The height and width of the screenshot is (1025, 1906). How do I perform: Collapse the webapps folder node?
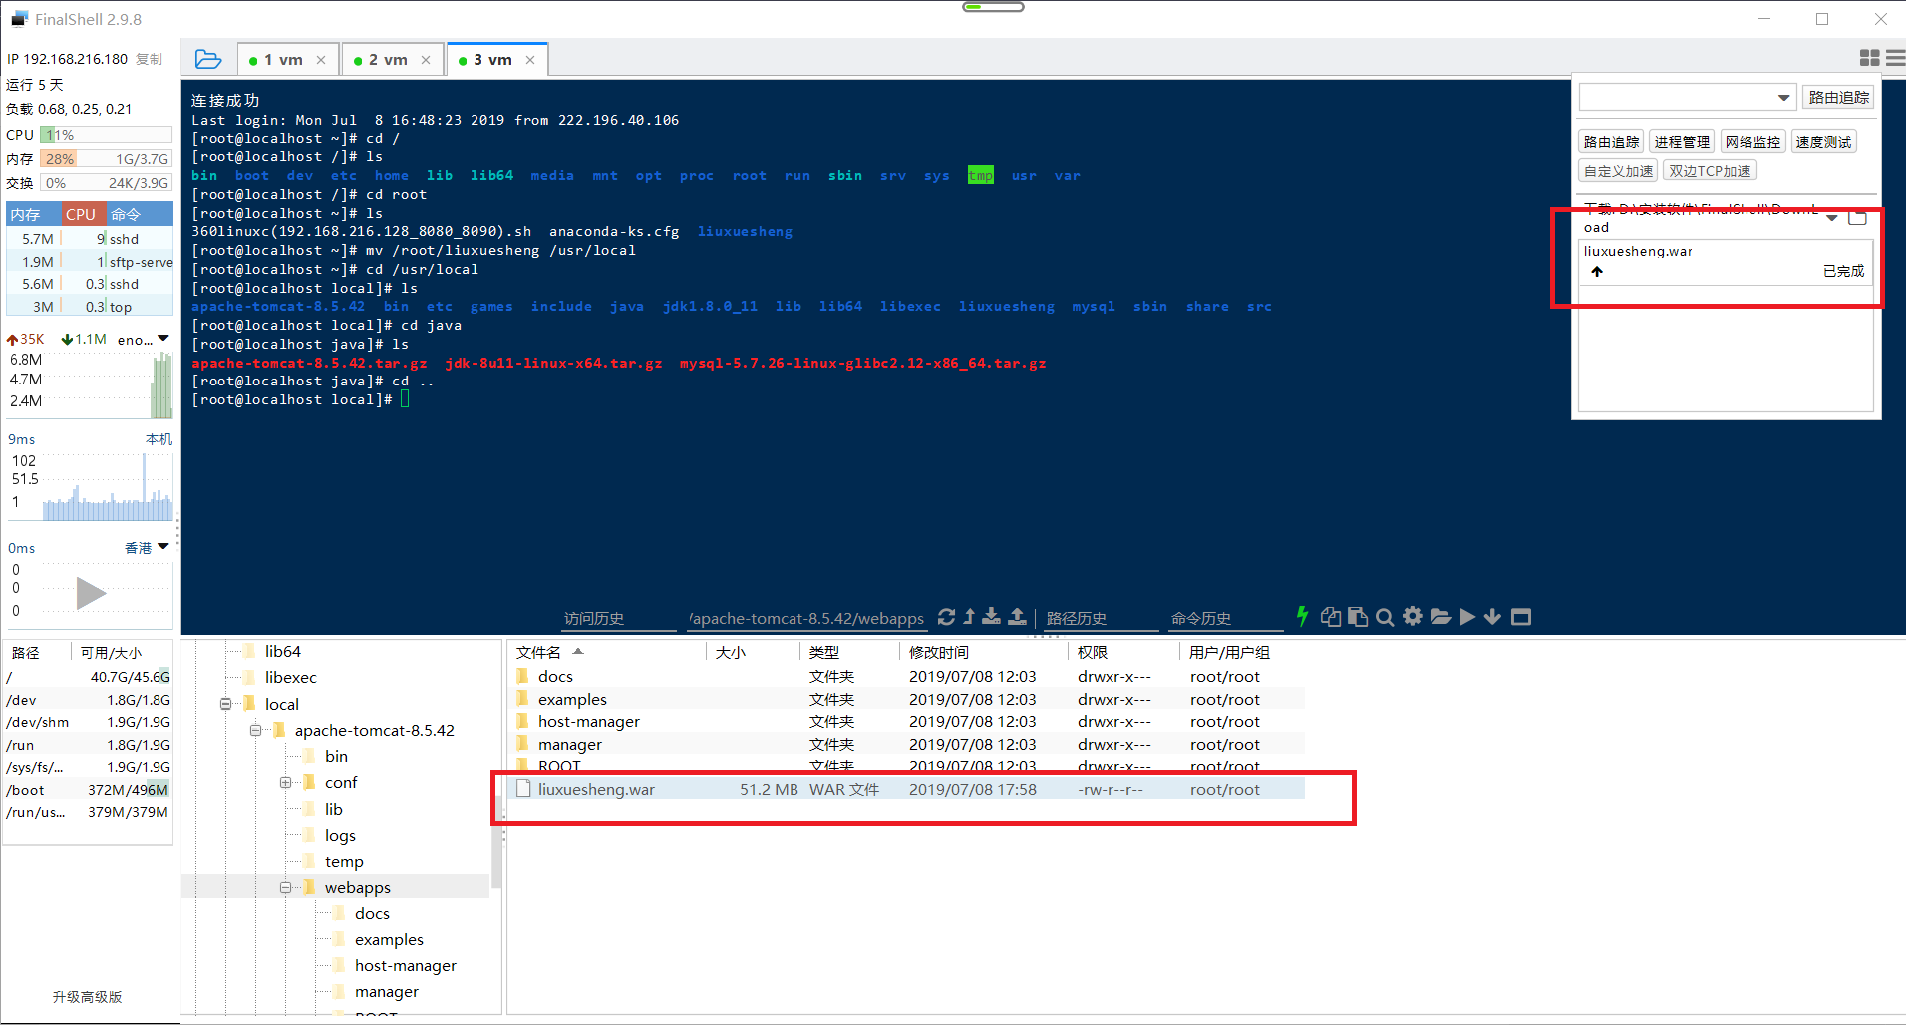(x=286, y=887)
